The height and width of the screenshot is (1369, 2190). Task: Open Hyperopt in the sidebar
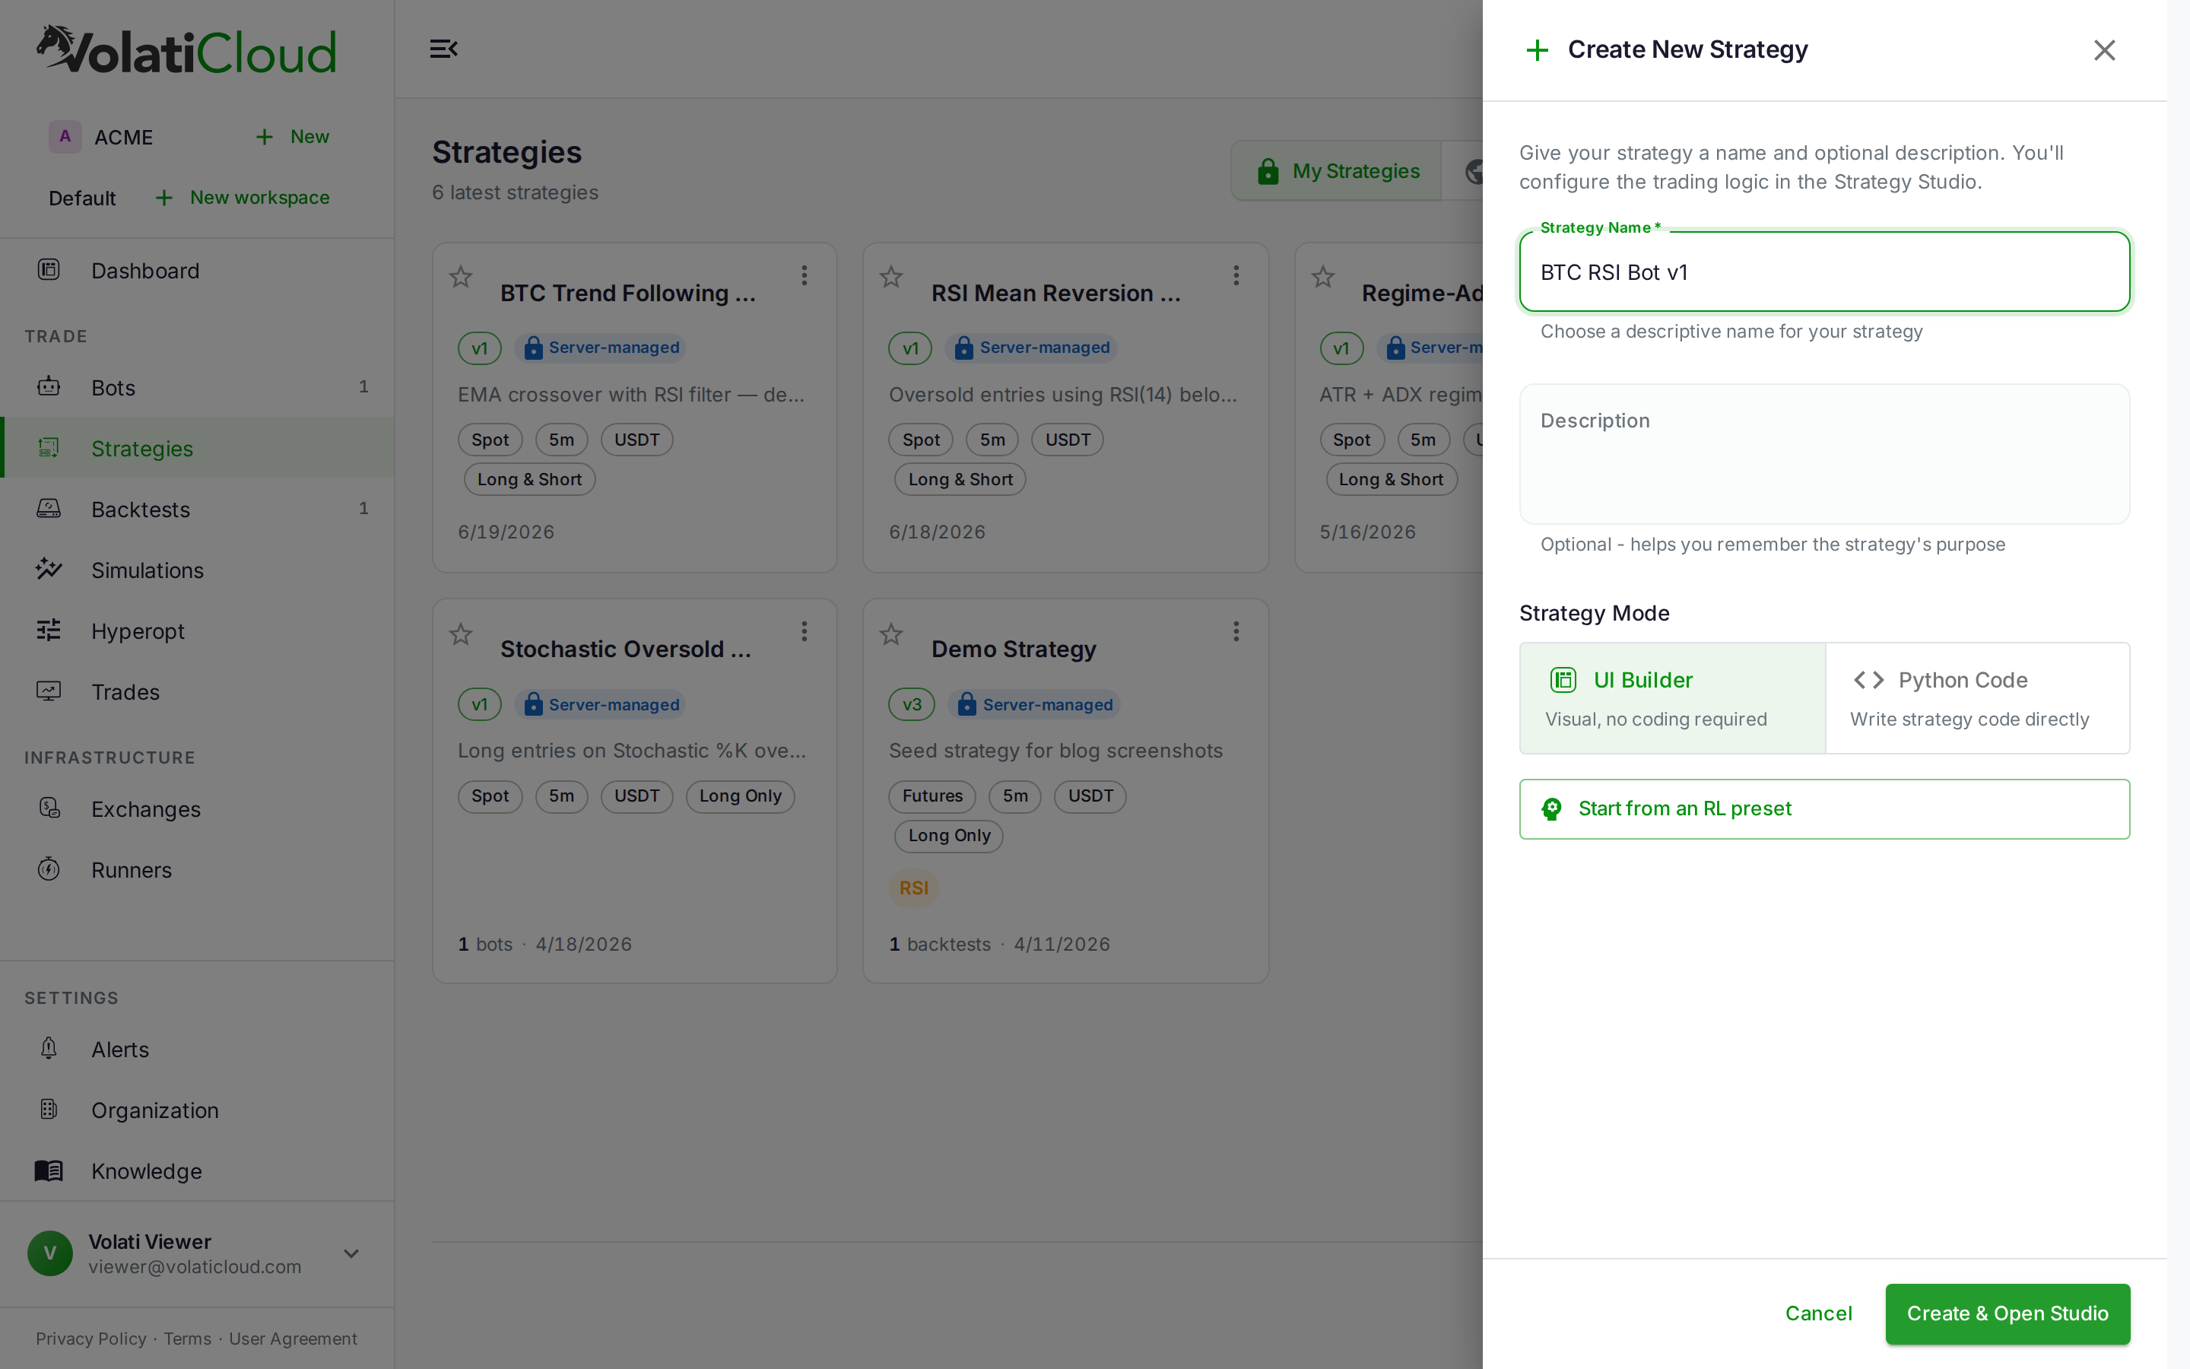[196, 631]
